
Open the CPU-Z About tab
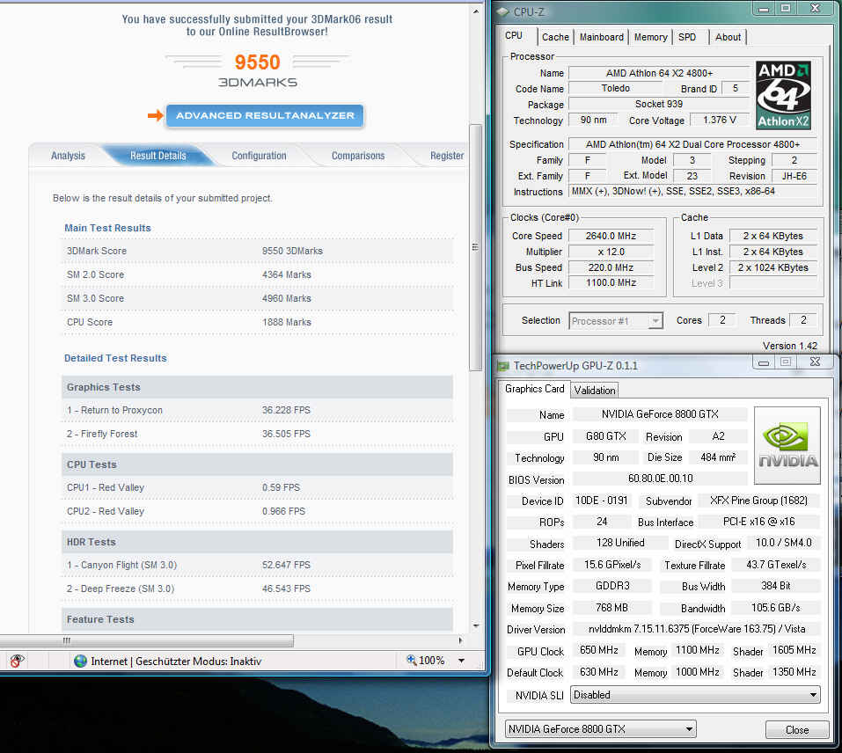(728, 37)
